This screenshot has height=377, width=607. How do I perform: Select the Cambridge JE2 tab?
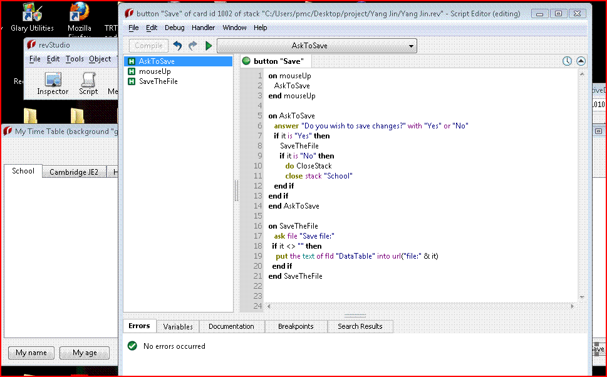74,172
